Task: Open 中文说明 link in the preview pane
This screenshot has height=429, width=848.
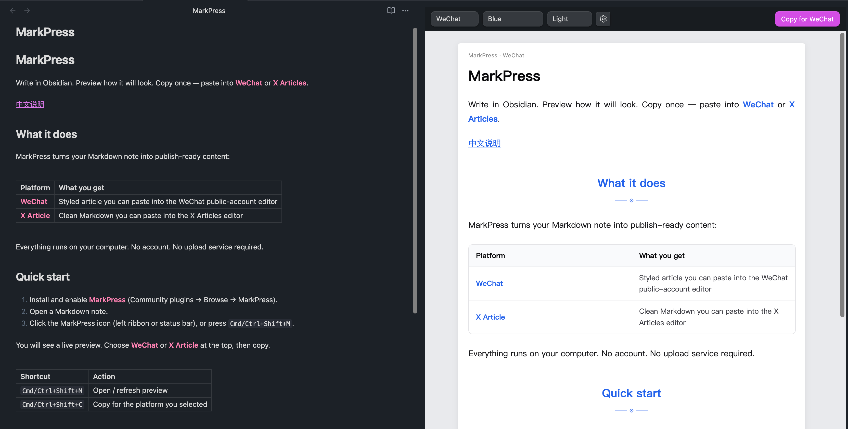Action: (485, 143)
